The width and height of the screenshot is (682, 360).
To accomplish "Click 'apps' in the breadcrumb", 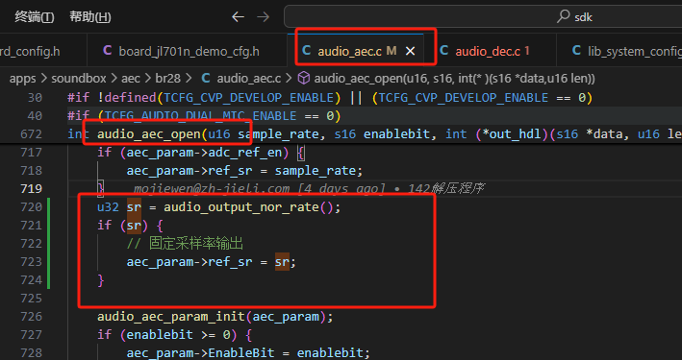I will click(23, 79).
